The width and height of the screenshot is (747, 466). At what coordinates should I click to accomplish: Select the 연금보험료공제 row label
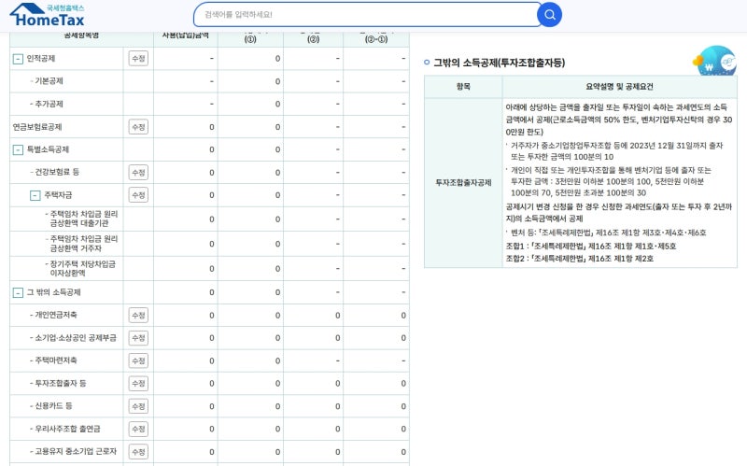(x=37, y=127)
